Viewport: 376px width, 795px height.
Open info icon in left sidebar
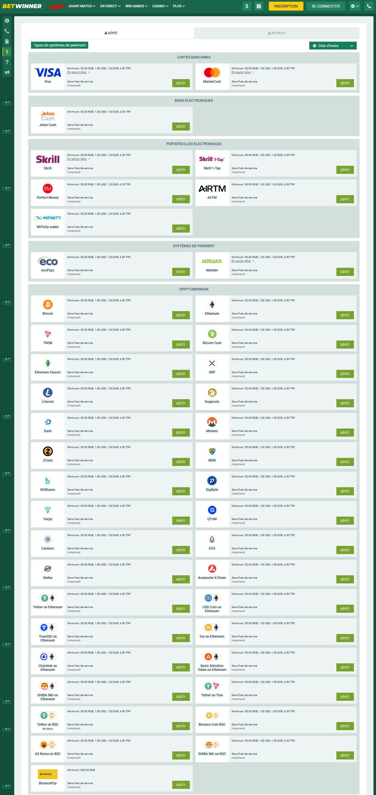[7, 21]
